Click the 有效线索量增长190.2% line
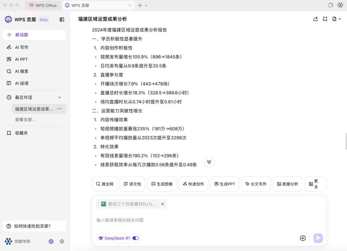 coord(140,156)
